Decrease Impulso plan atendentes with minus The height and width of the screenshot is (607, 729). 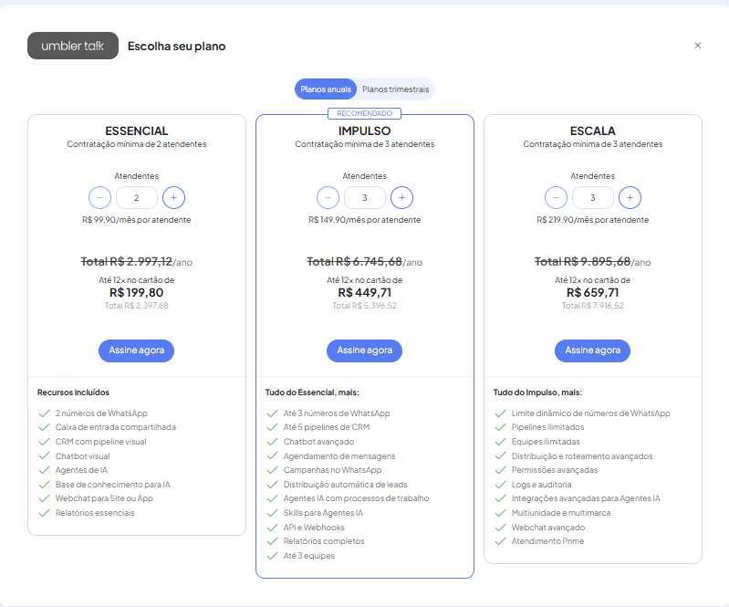coord(328,198)
